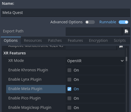Check the Enable Magicleap Plugin box
This screenshot has width=131, height=112.
pyautogui.click(x=69, y=108)
